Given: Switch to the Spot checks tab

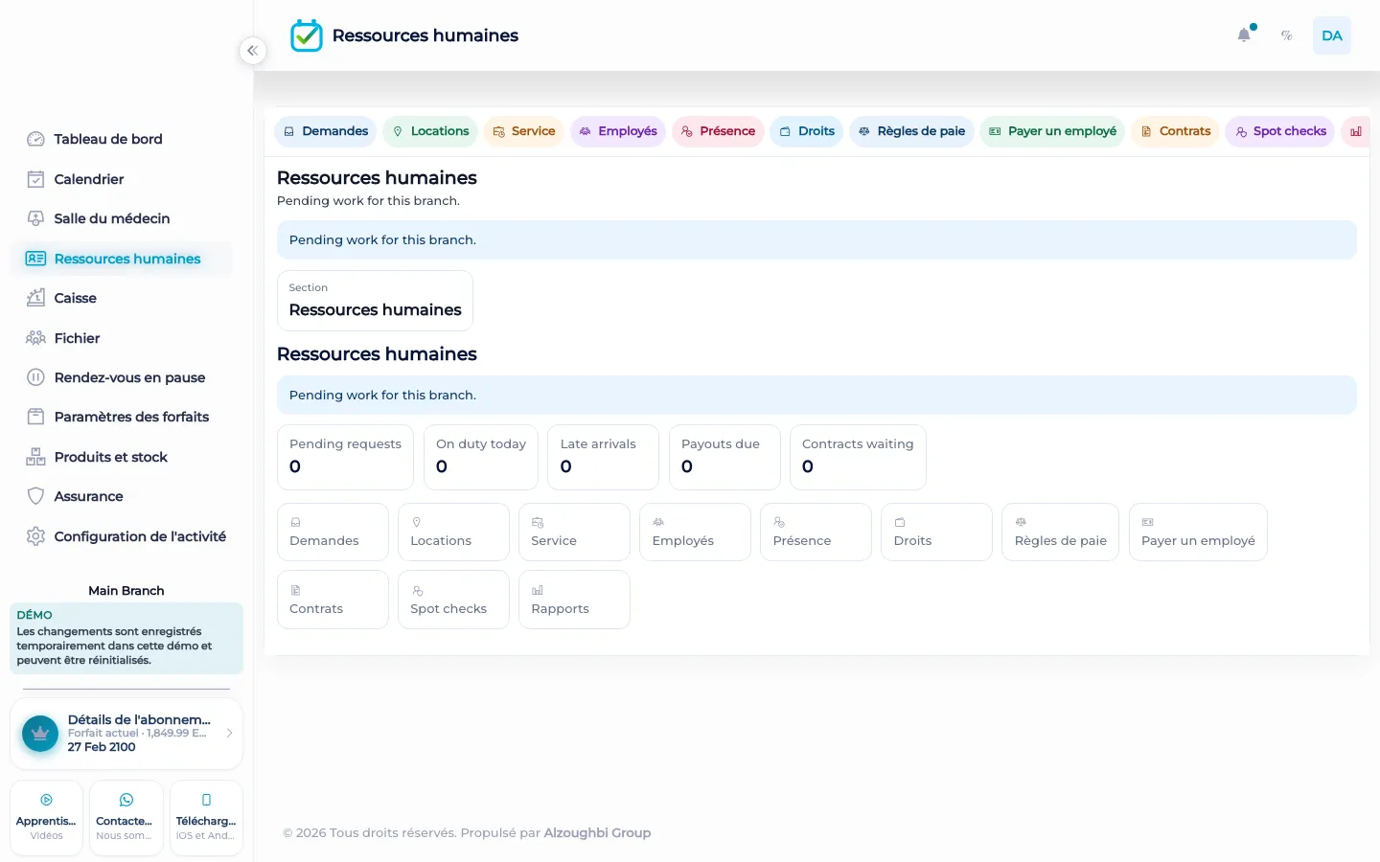Looking at the screenshot, I should pyautogui.click(x=1280, y=131).
